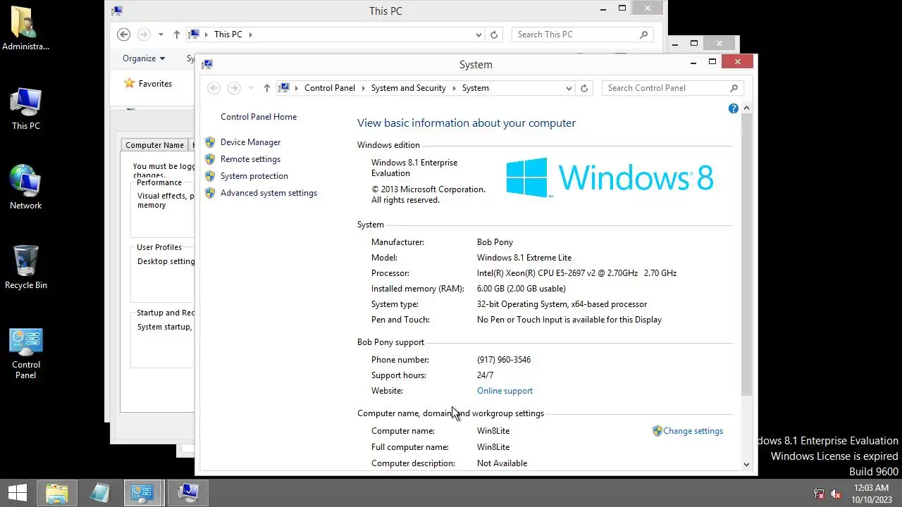Screen dimensions: 902x507
Task: Click Control Panel in the breadcrumb
Action: [x=330, y=88]
